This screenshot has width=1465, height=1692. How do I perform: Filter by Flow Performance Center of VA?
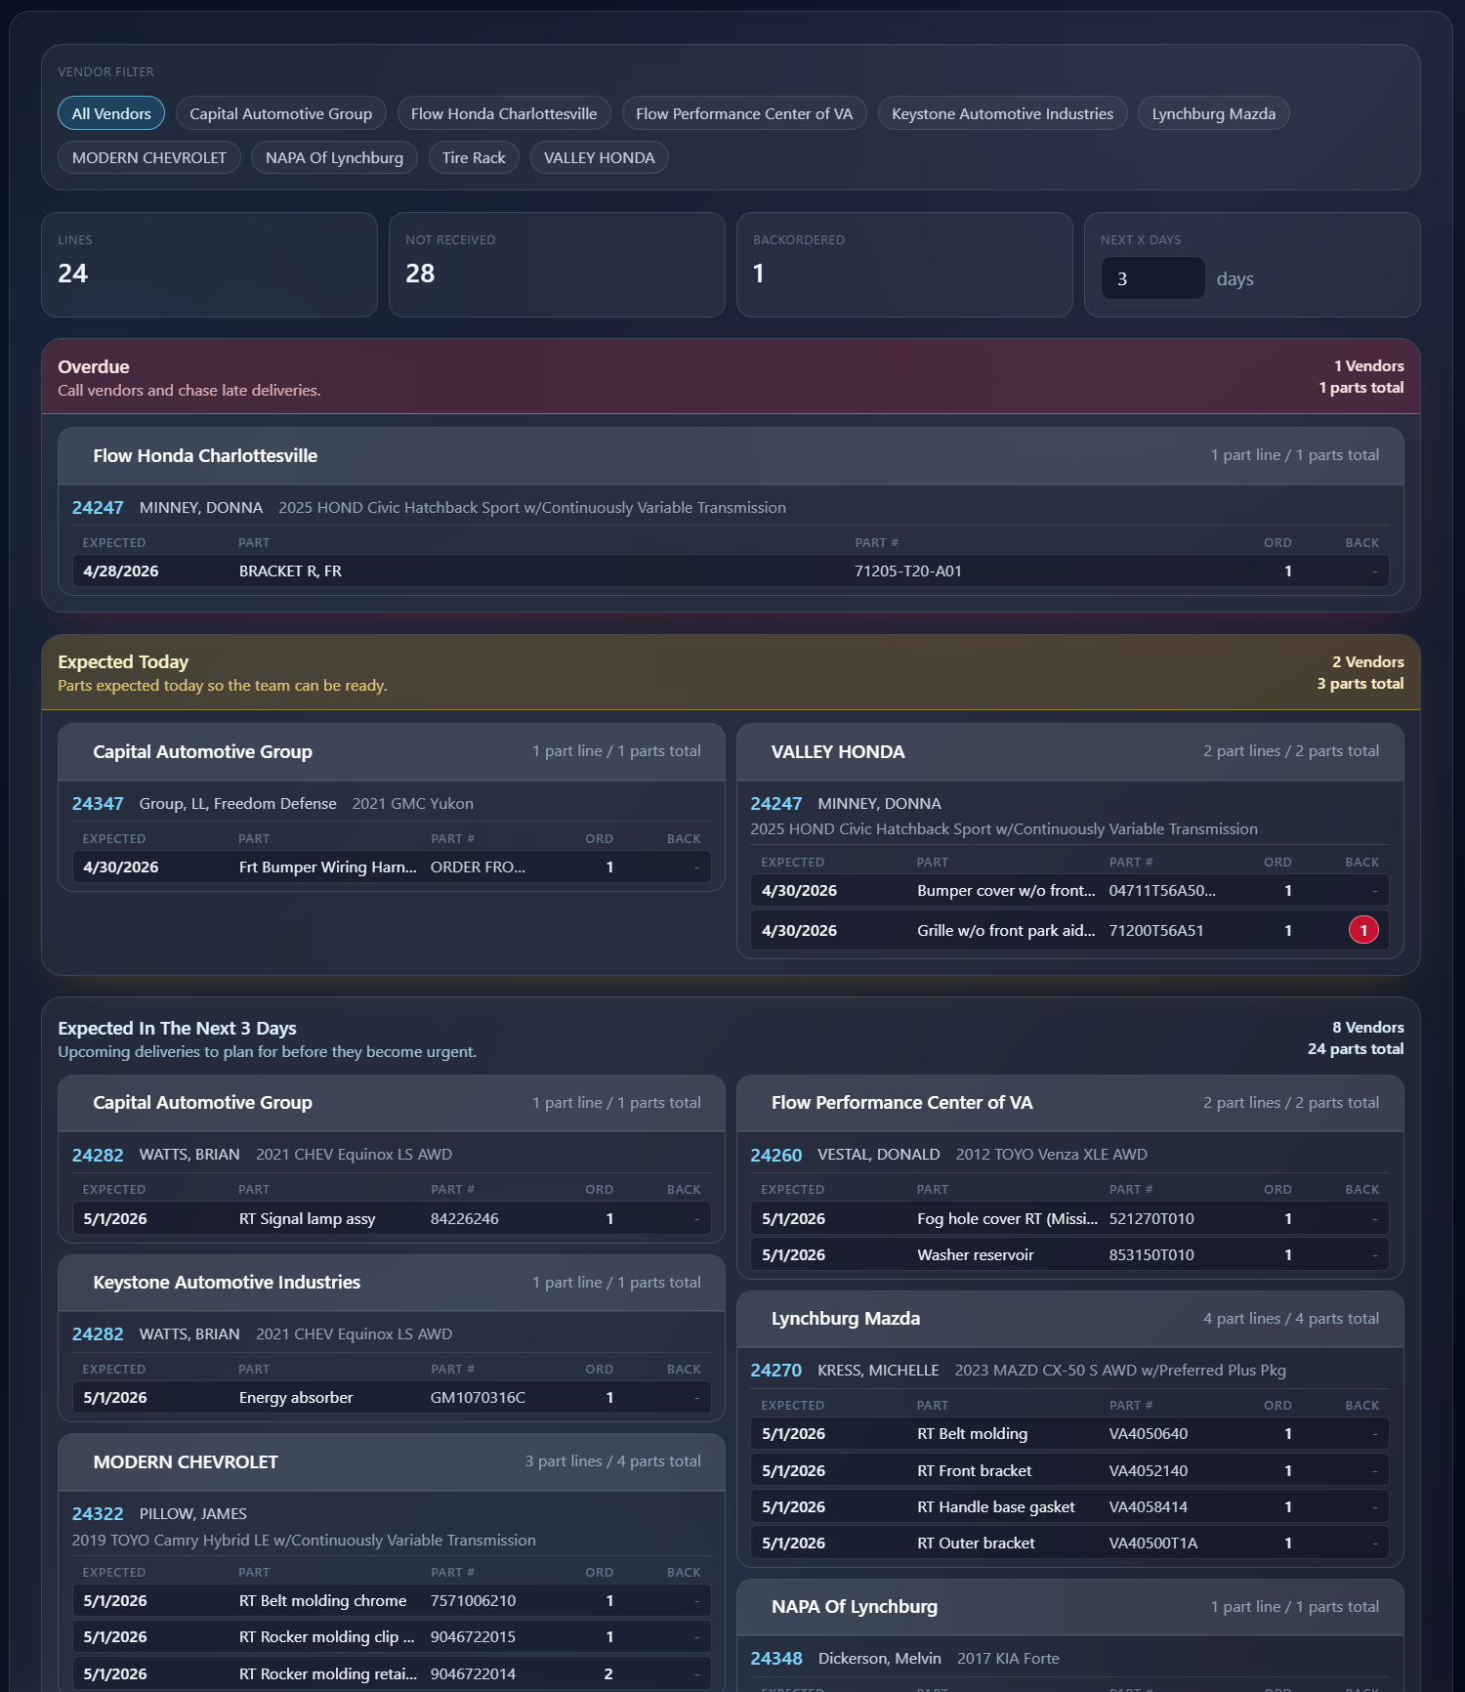tap(744, 113)
